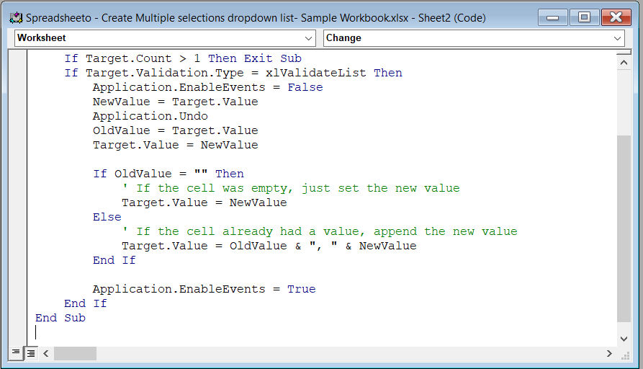Click the code window icon in title bar
The width and height of the screenshot is (643, 369).
click(x=14, y=17)
